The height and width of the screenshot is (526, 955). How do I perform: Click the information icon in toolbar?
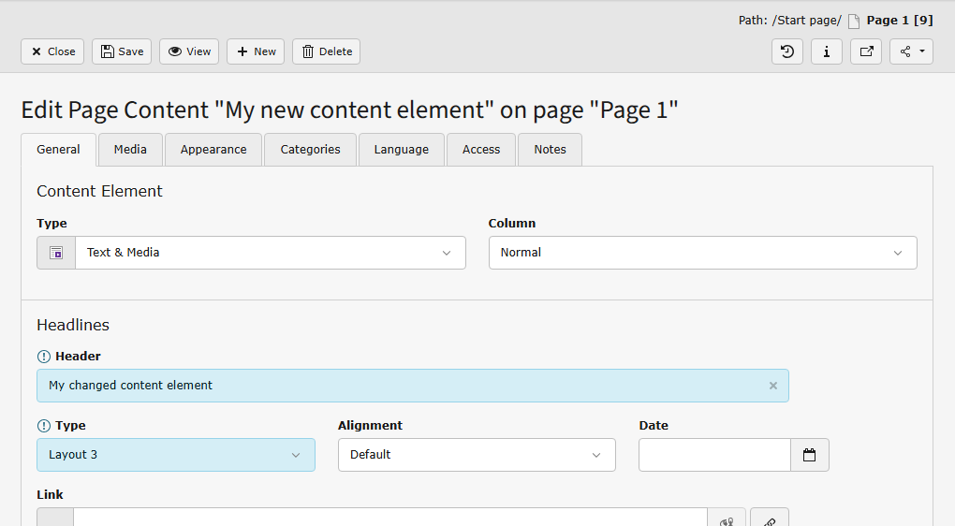click(x=827, y=51)
